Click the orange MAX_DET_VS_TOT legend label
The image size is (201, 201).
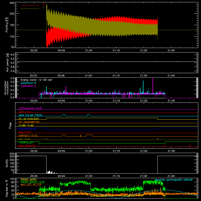31,185
